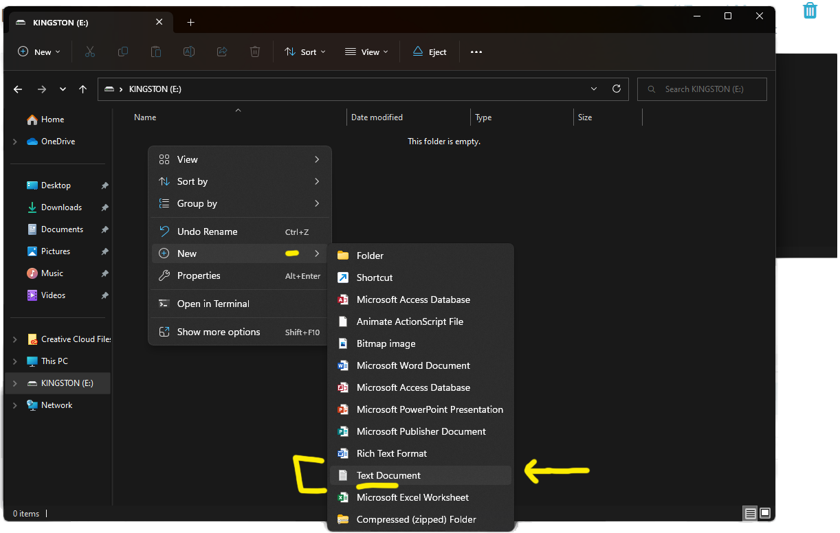Open the New dropdown in the toolbar
Screen dimensions: 840x533
coord(39,52)
